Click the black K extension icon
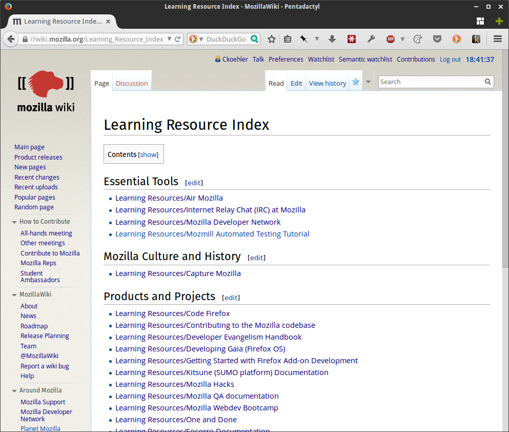 (x=476, y=40)
